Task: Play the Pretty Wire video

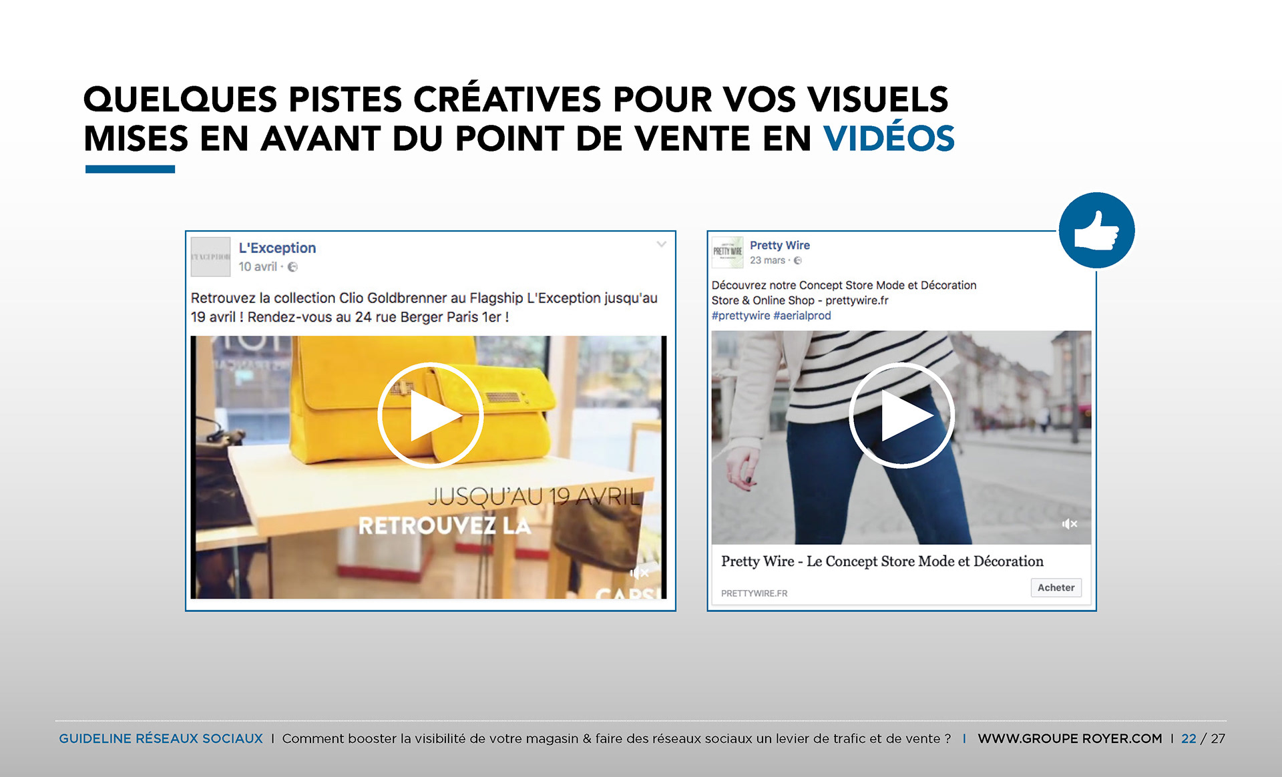Action: [x=901, y=415]
